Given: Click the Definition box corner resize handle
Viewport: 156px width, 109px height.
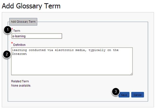Looking at the screenshot, I should (131, 74).
